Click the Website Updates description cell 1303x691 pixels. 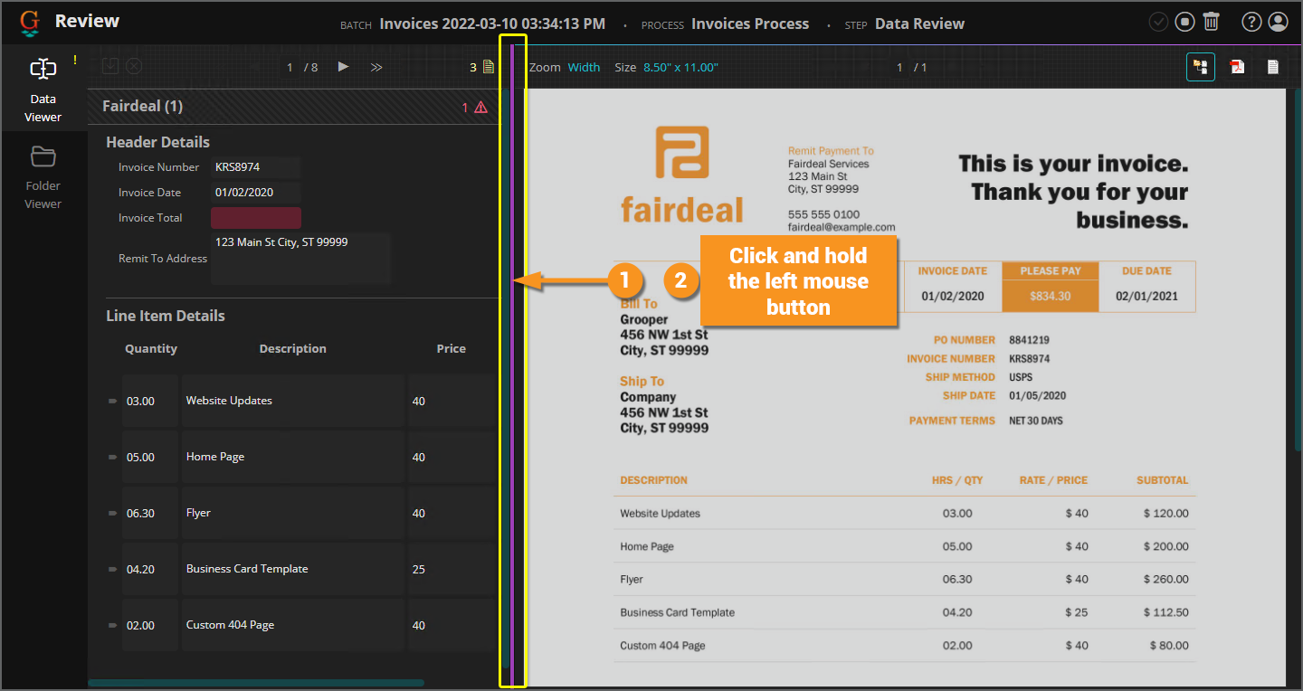pyautogui.click(x=293, y=401)
